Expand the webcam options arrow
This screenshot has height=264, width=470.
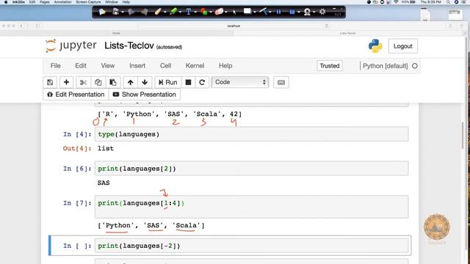click(x=314, y=12)
